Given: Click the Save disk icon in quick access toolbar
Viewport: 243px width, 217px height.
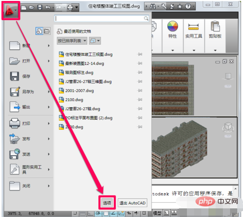Looking at the screenshot, I should pos(40,7).
